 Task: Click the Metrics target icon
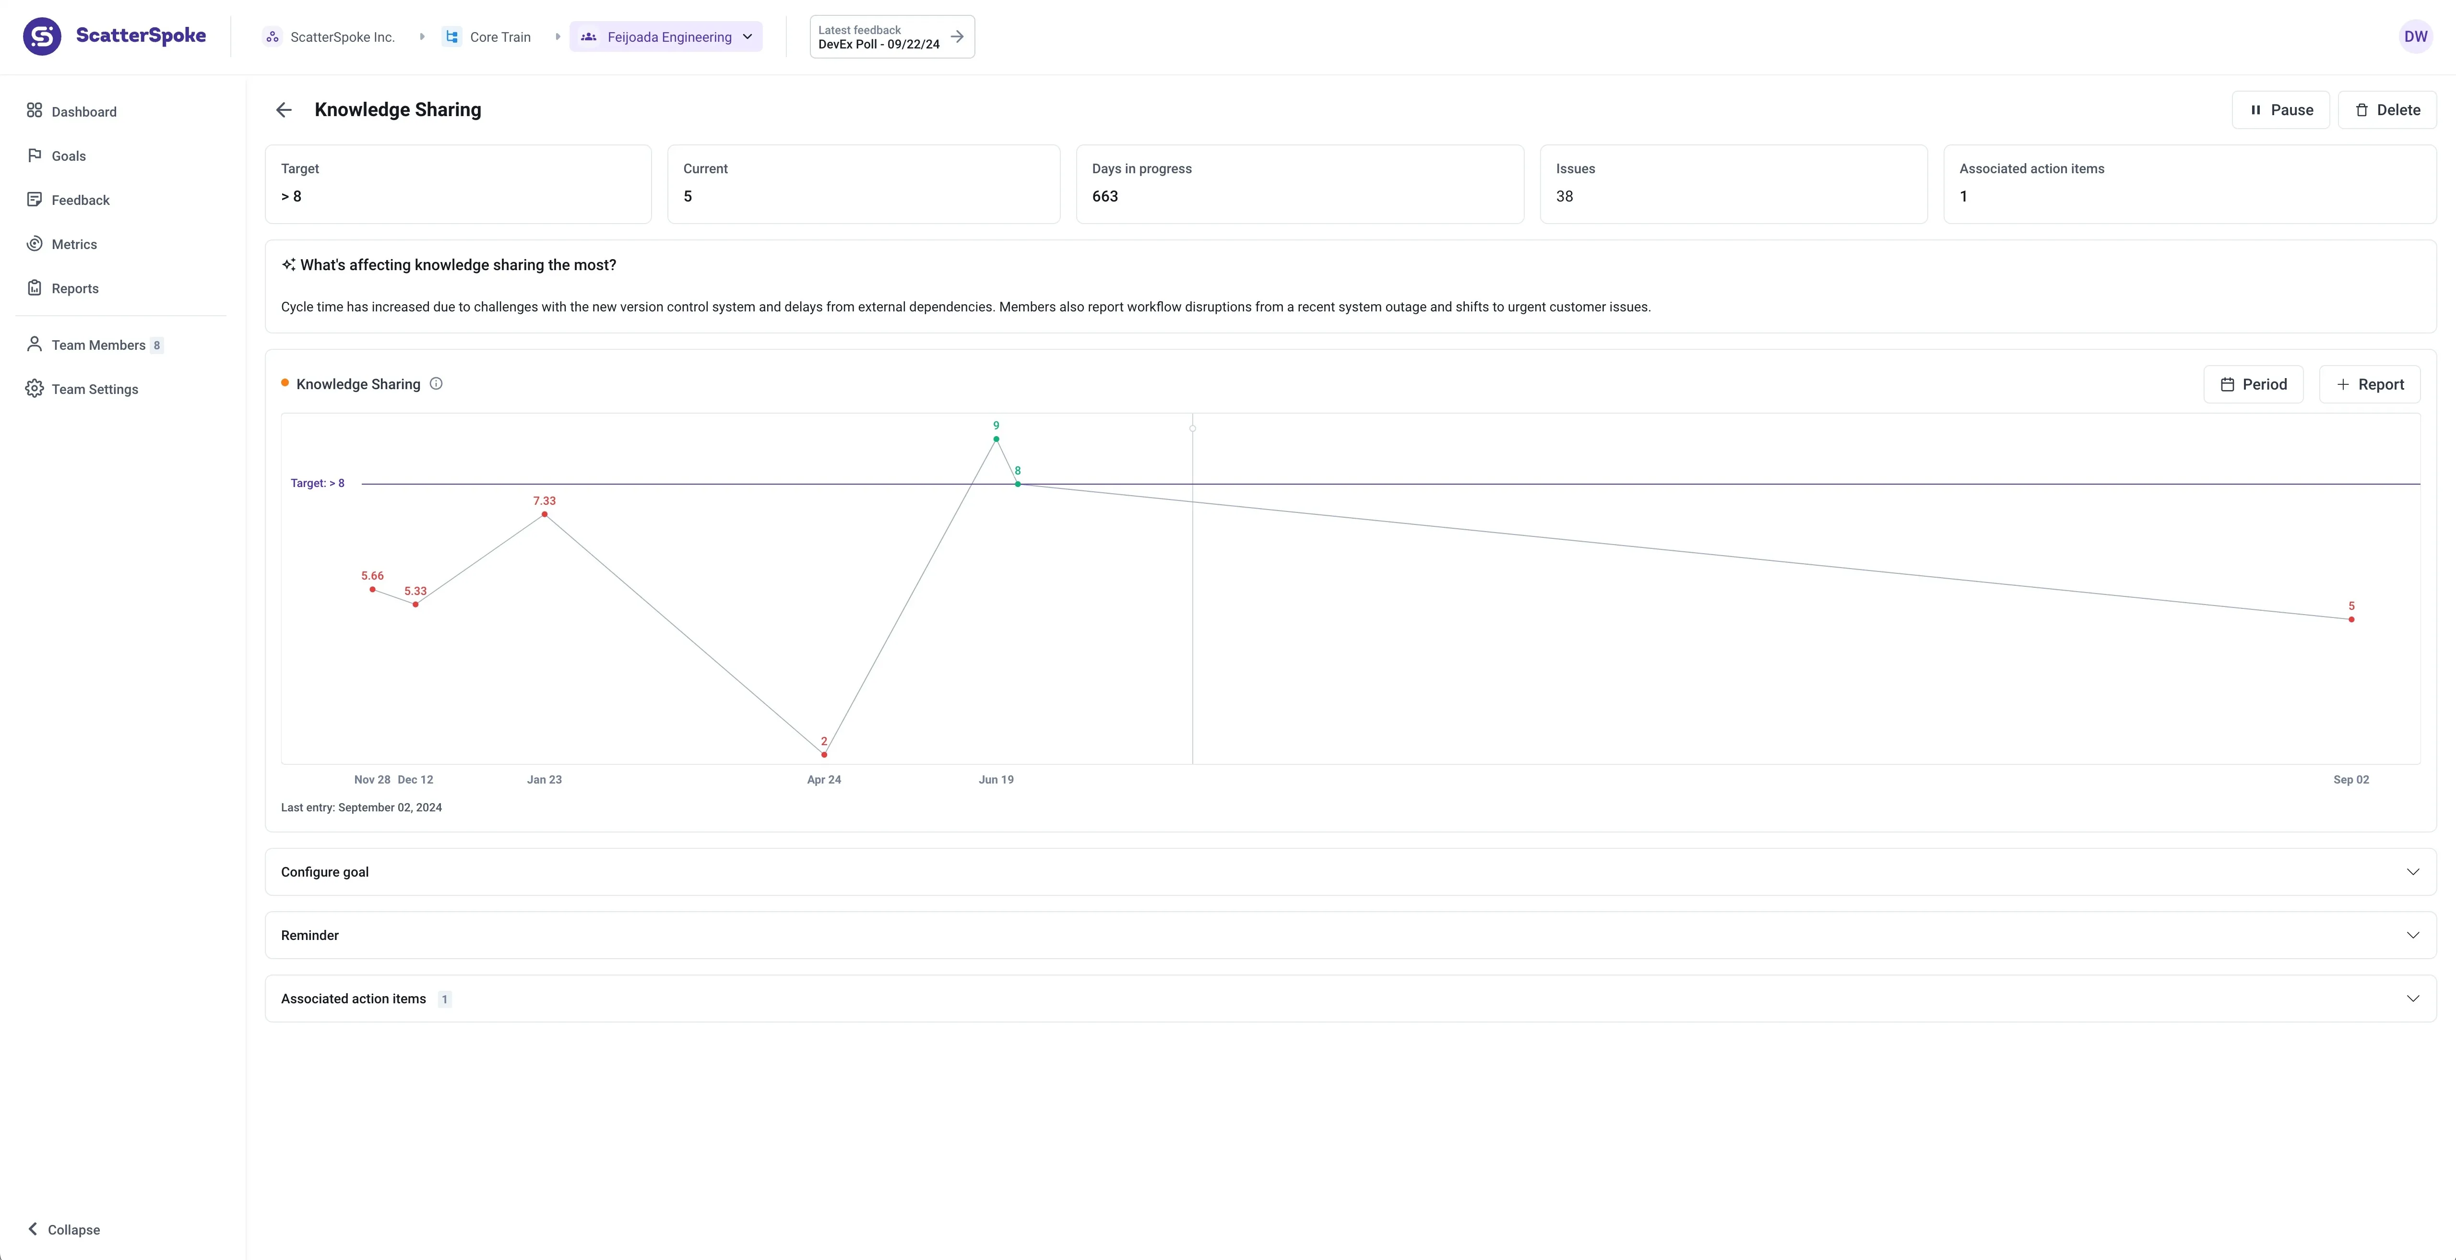pos(35,244)
